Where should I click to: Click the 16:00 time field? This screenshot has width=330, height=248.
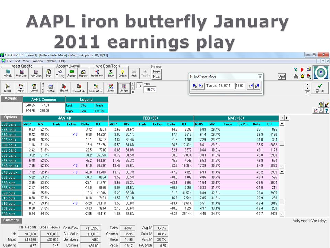pos(241,86)
